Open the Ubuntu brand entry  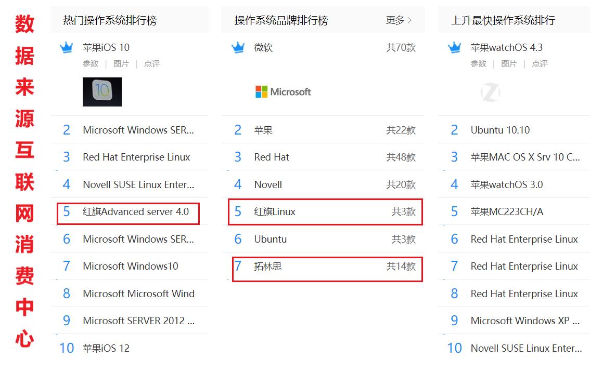[x=271, y=239]
